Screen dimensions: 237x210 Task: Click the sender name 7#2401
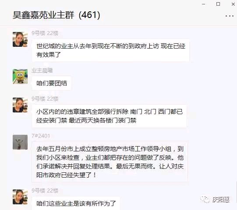41,136
